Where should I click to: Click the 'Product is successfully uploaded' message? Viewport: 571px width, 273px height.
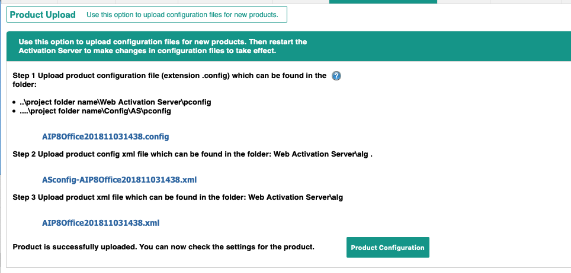tap(163, 247)
